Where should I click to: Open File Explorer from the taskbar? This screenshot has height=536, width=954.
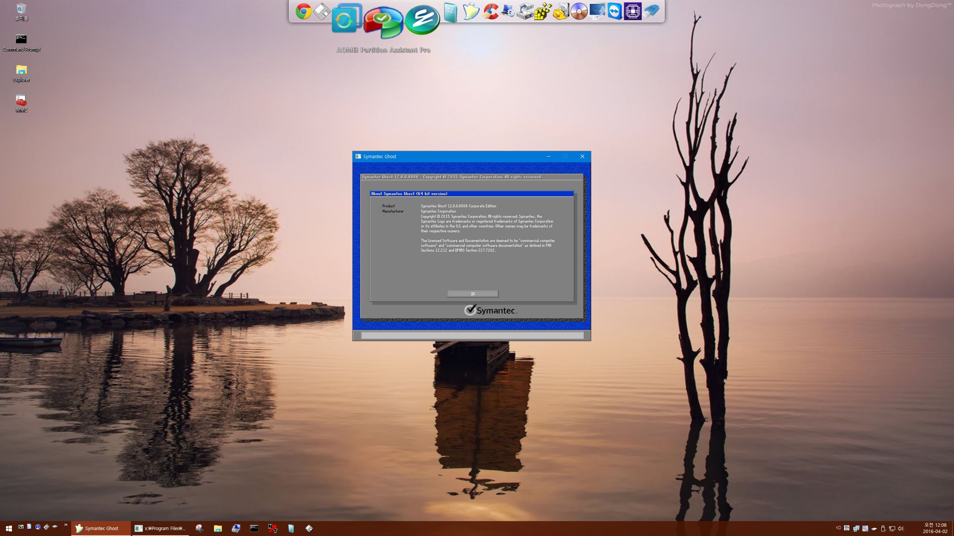[x=218, y=528]
